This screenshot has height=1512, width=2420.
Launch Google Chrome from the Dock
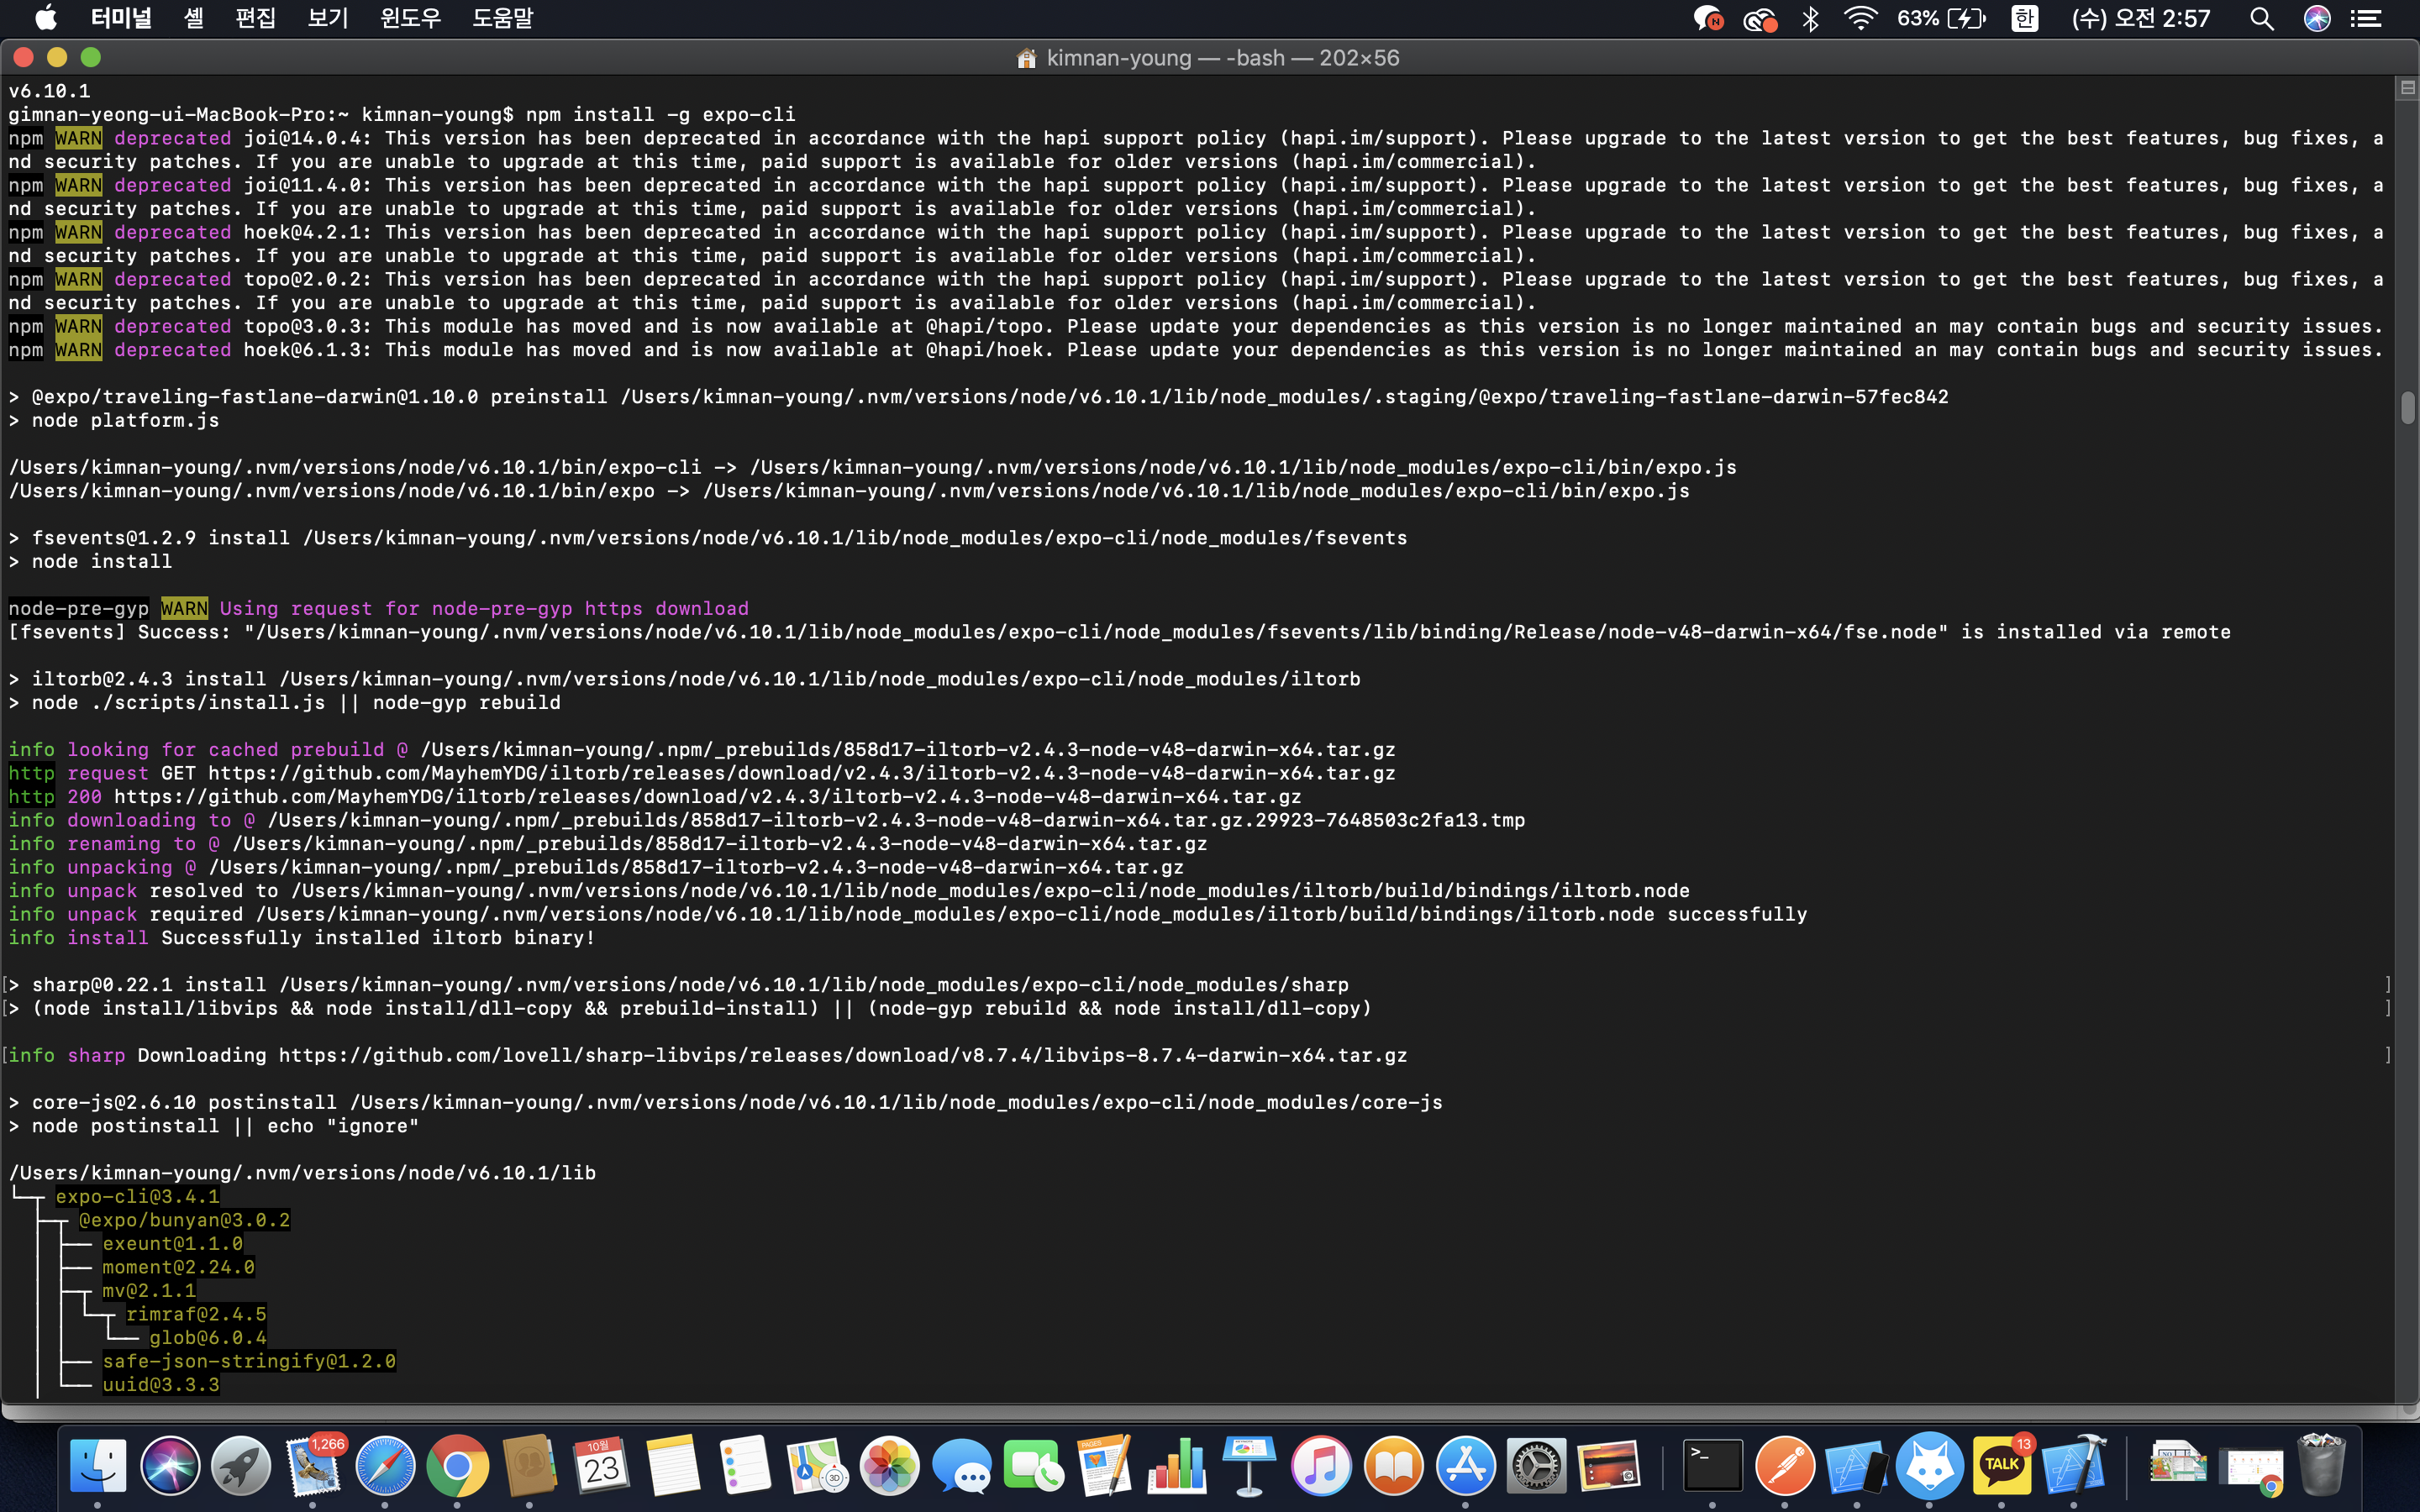457,1466
